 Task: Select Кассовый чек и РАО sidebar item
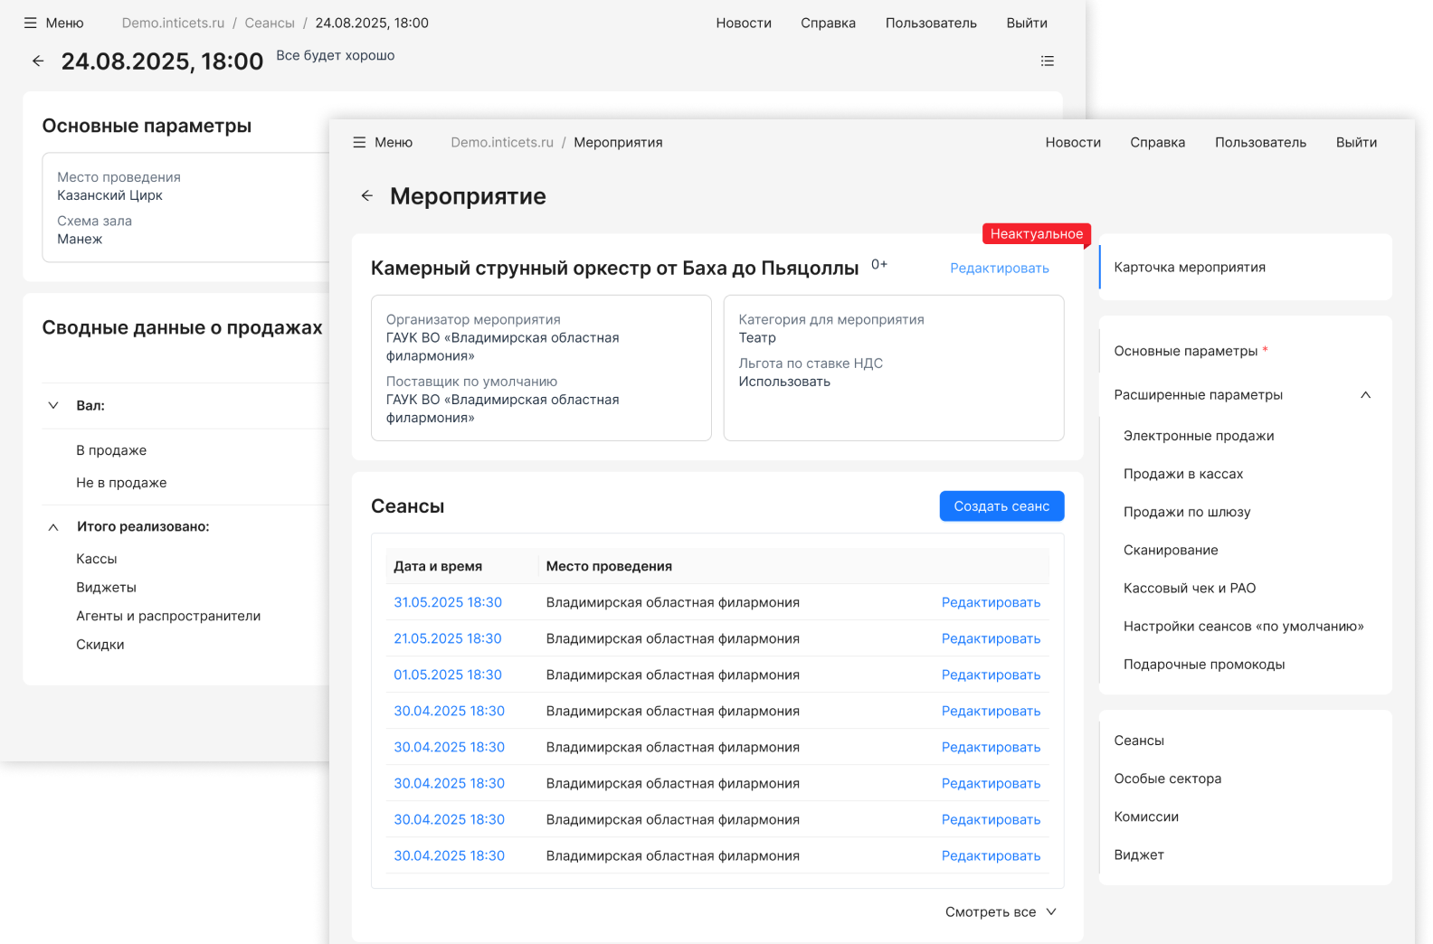pos(1189,588)
